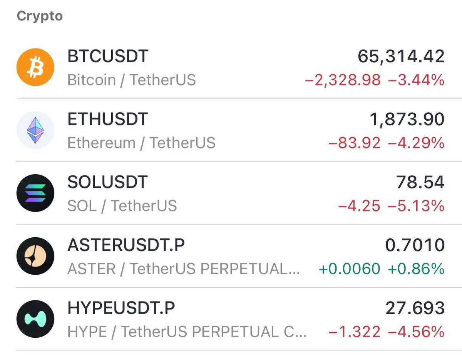This screenshot has width=462, height=355.
Task: Click Bitcoin's −3.44% change value
Action: 416,80
